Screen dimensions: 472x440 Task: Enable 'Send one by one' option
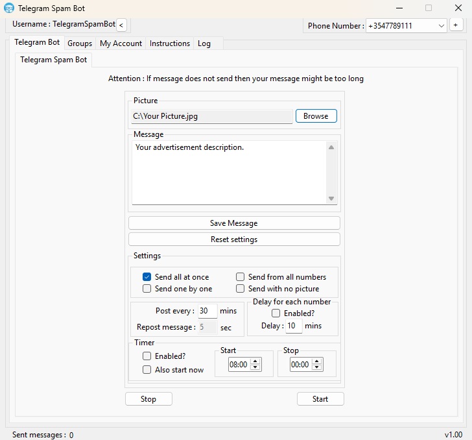click(x=147, y=289)
